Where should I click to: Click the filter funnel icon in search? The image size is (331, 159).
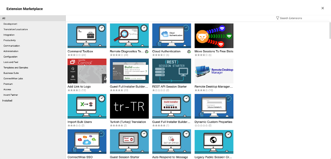pyautogui.click(x=278, y=18)
